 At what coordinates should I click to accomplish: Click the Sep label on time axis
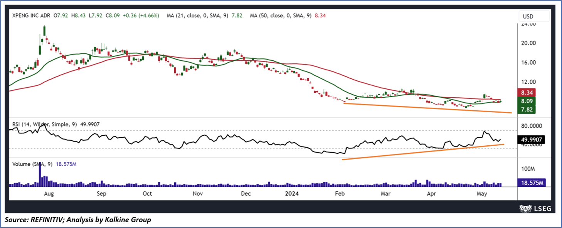[x=101, y=193]
